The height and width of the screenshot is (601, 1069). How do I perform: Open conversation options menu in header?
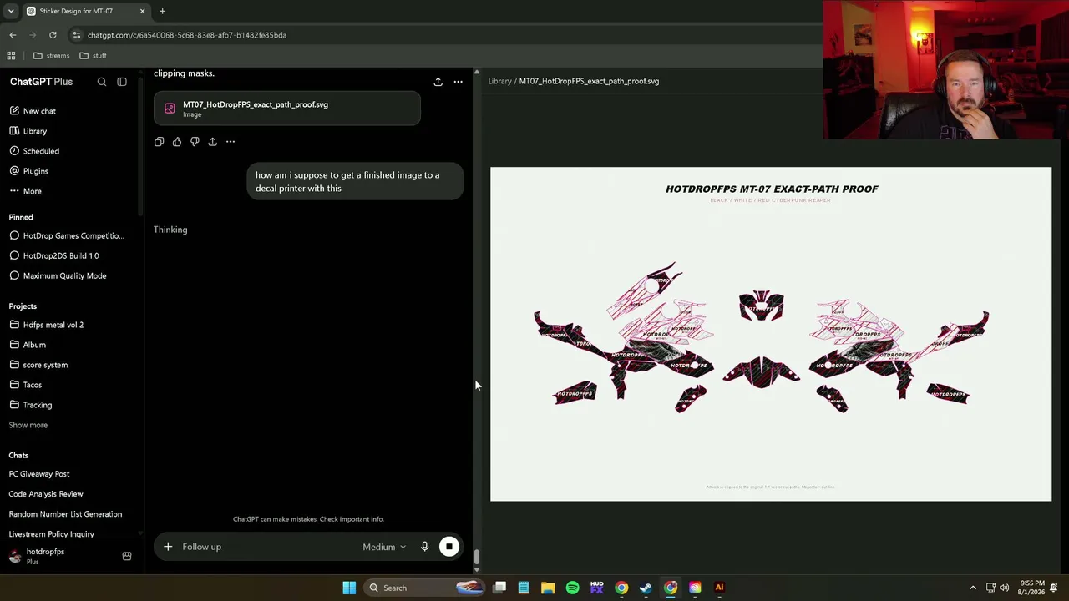[x=458, y=82]
